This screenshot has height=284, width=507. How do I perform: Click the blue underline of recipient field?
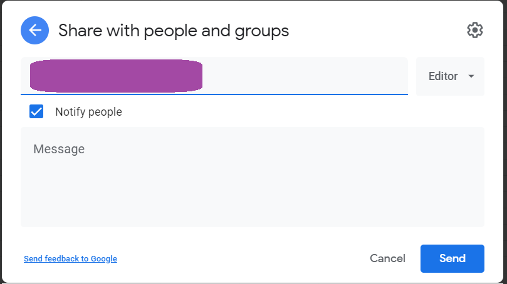click(x=214, y=94)
